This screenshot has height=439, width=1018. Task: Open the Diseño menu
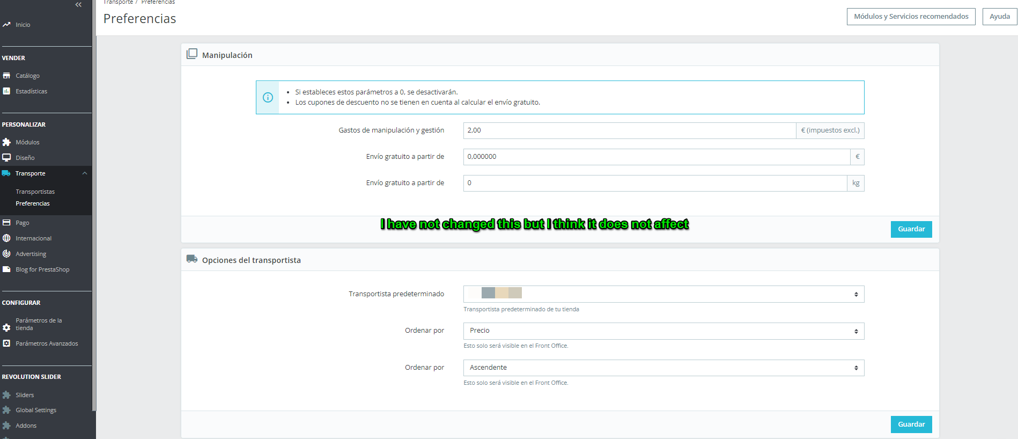click(x=25, y=158)
